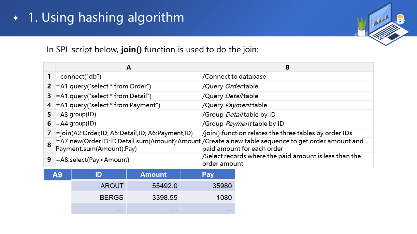
Task: Click the Amount header in the result table
Action: [153, 175]
